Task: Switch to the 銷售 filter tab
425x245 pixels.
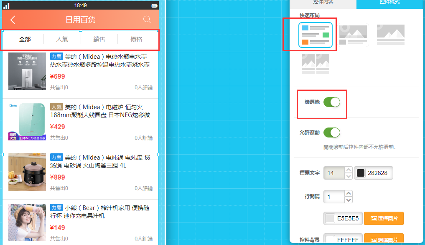Action: (99, 40)
